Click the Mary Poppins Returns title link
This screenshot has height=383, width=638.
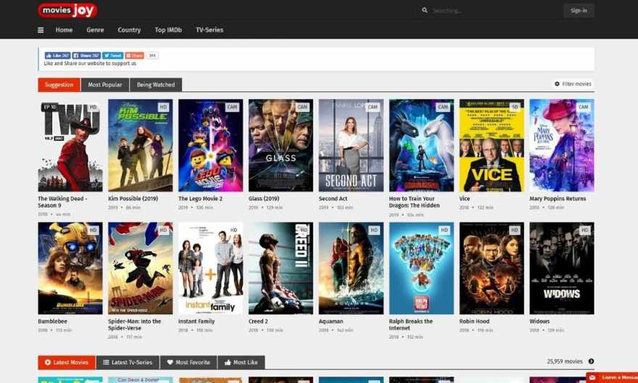[558, 199]
